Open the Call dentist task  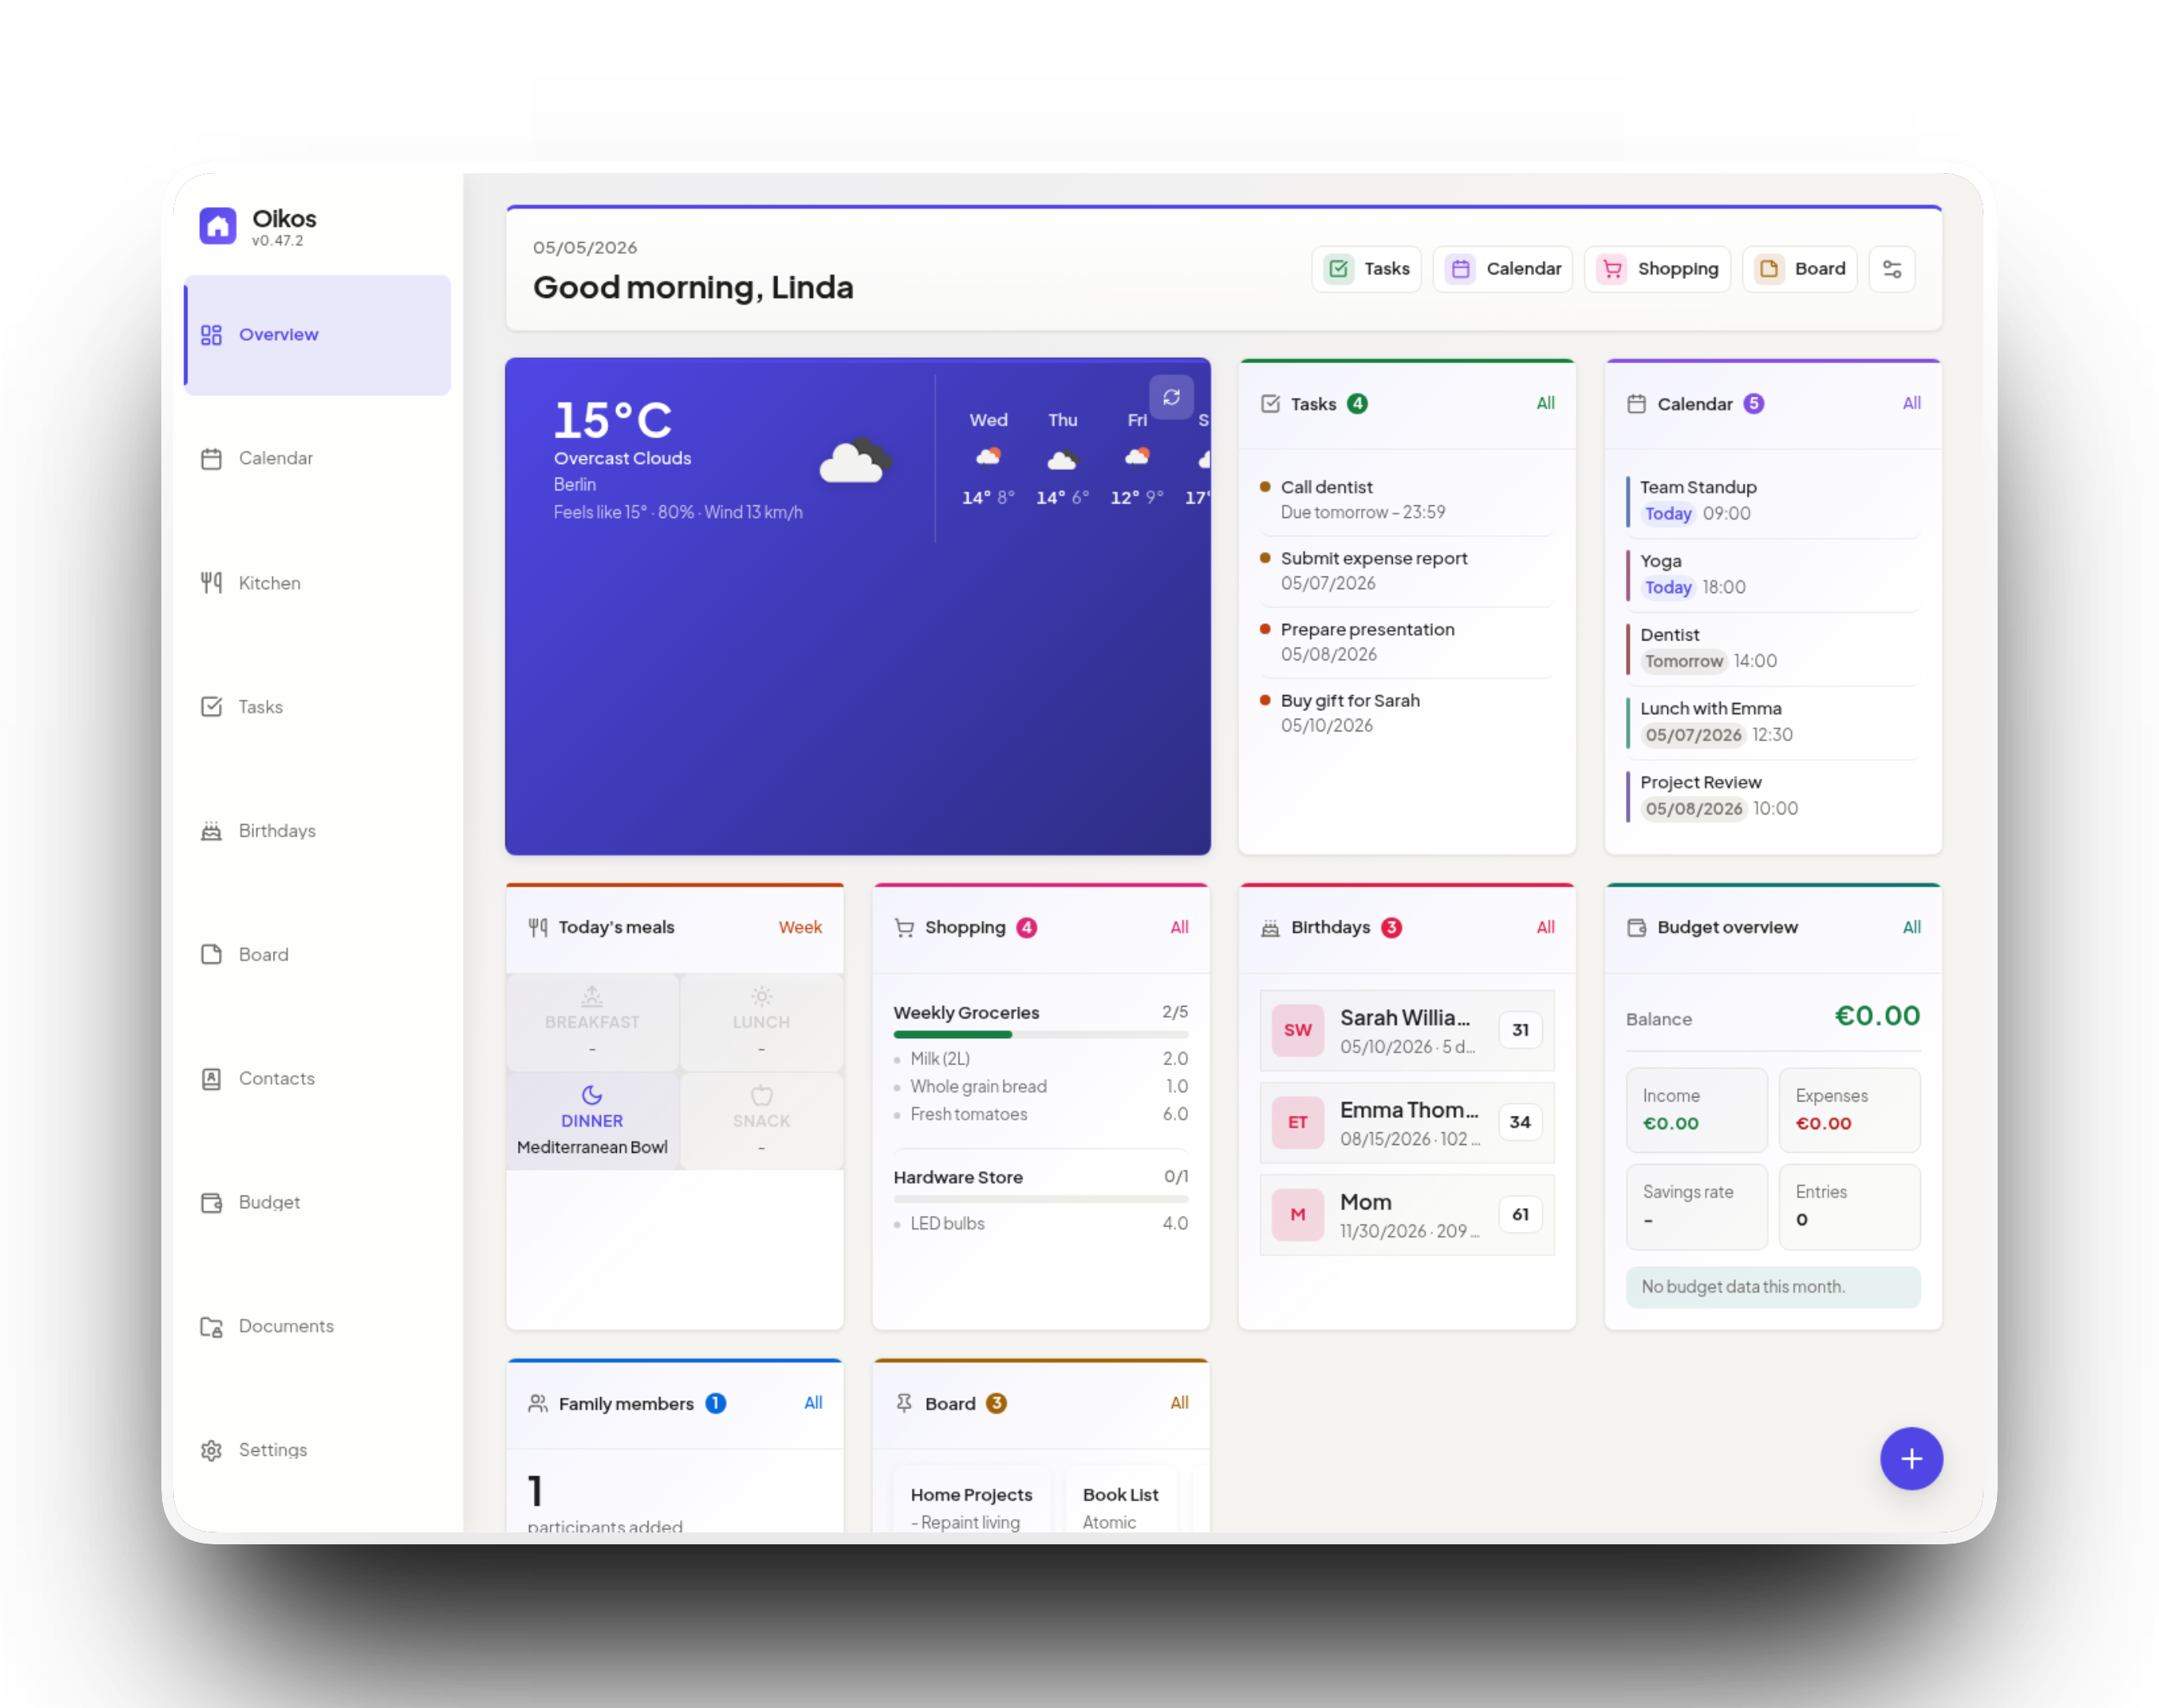click(x=1406, y=500)
